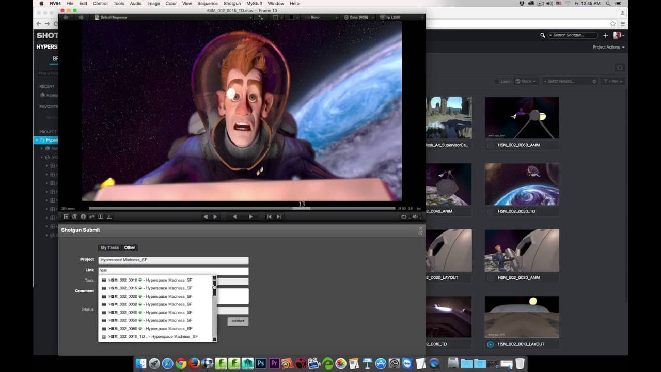Choose HSM_002_0020 from the link suggestions

click(x=155, y=296)
